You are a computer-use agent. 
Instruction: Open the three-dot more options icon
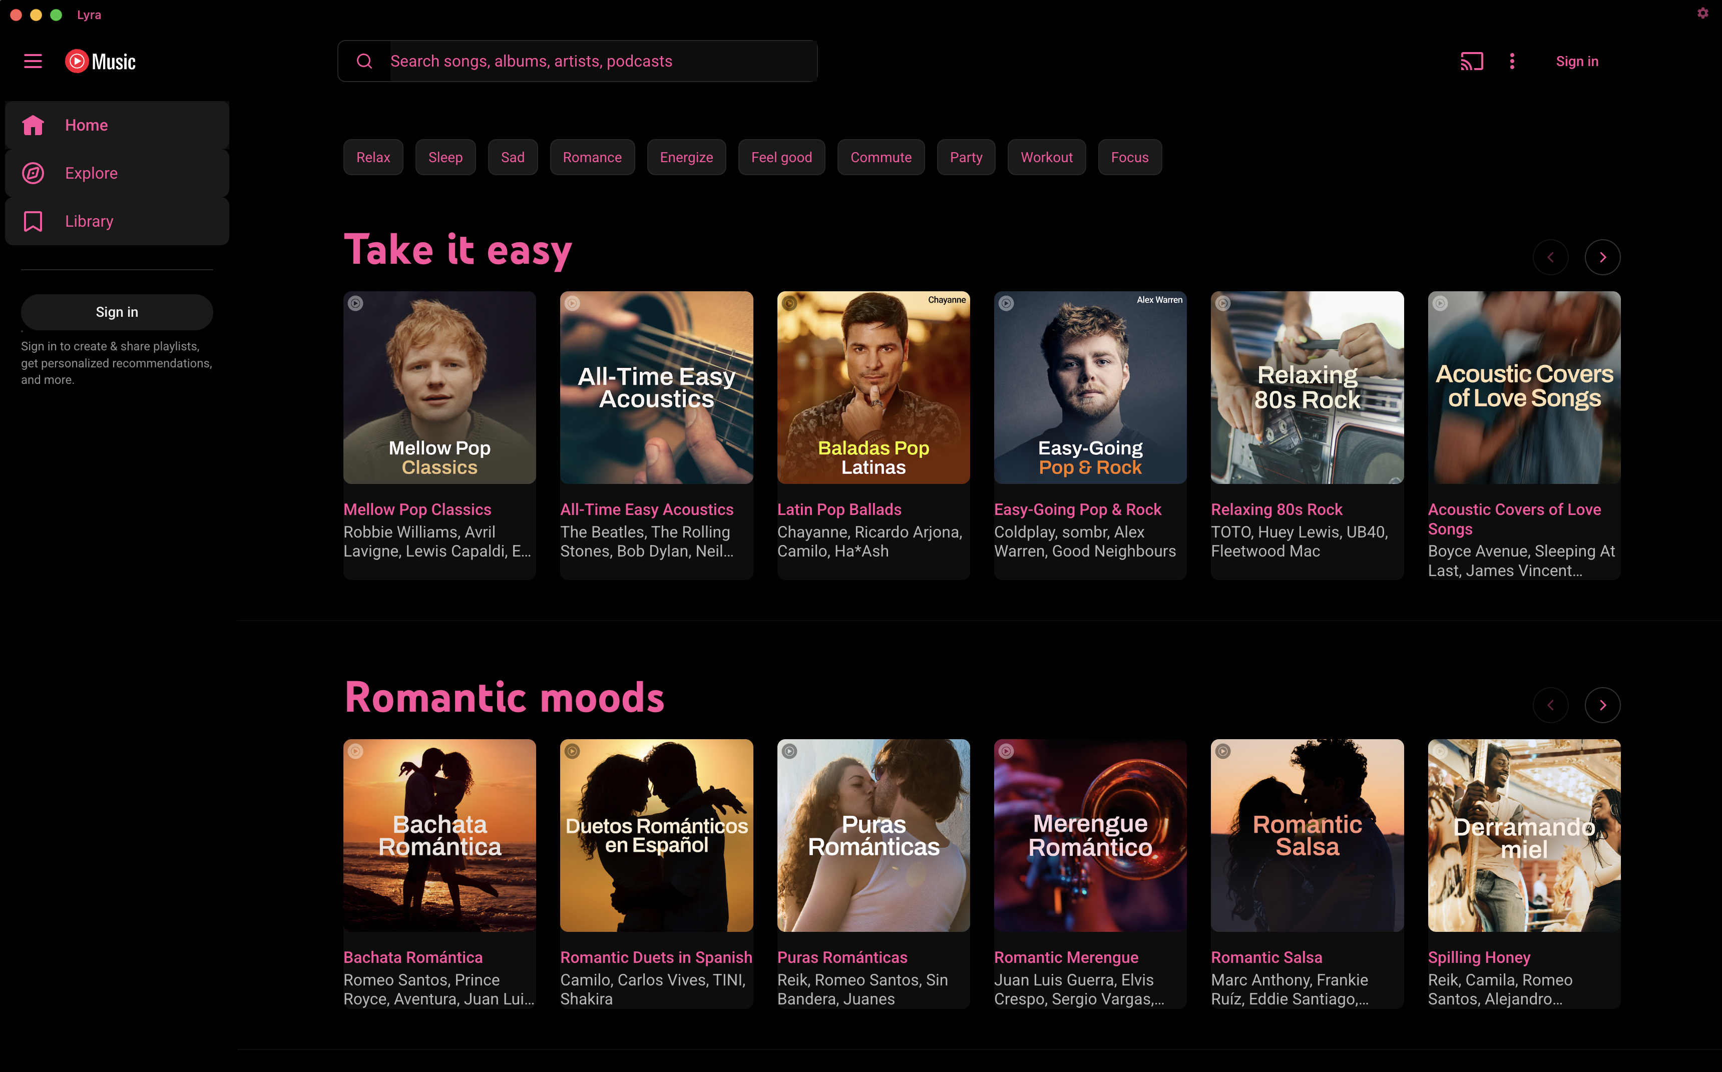coord(1512,61)
